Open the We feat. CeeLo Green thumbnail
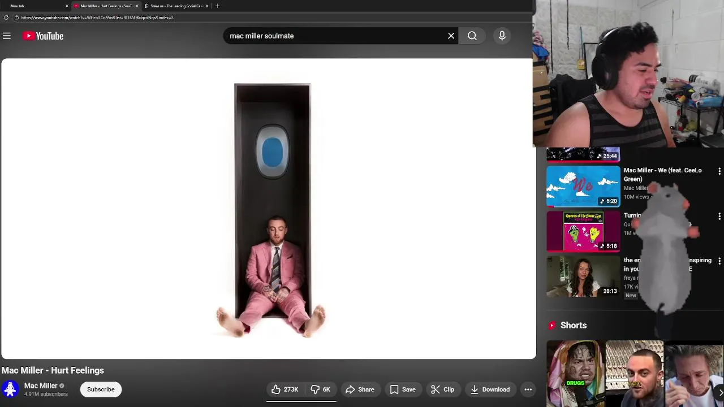This screenshot has height=407, width=724. pyautogui.click(x=583, y=185)
